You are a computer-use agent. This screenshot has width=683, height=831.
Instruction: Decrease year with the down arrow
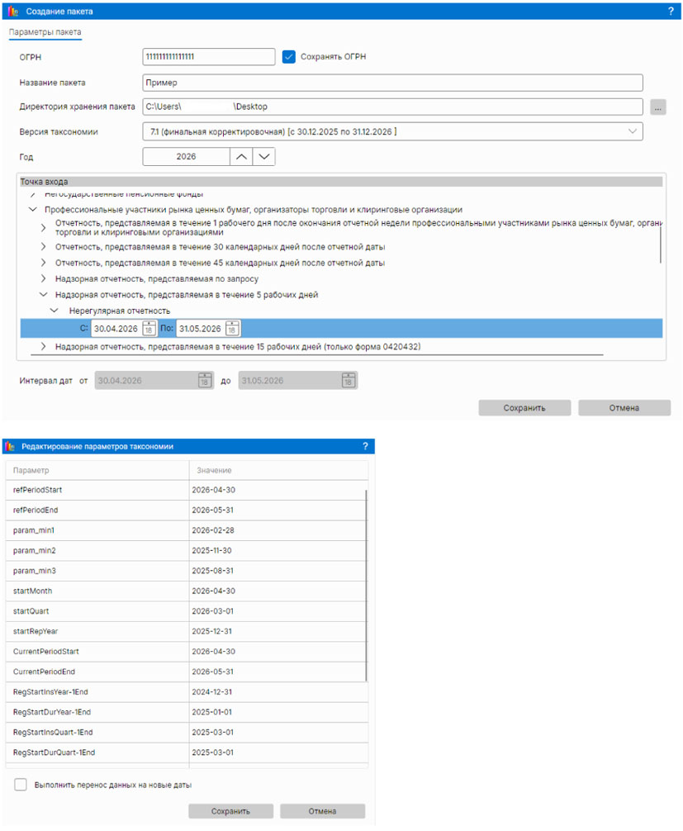point(263,156)
